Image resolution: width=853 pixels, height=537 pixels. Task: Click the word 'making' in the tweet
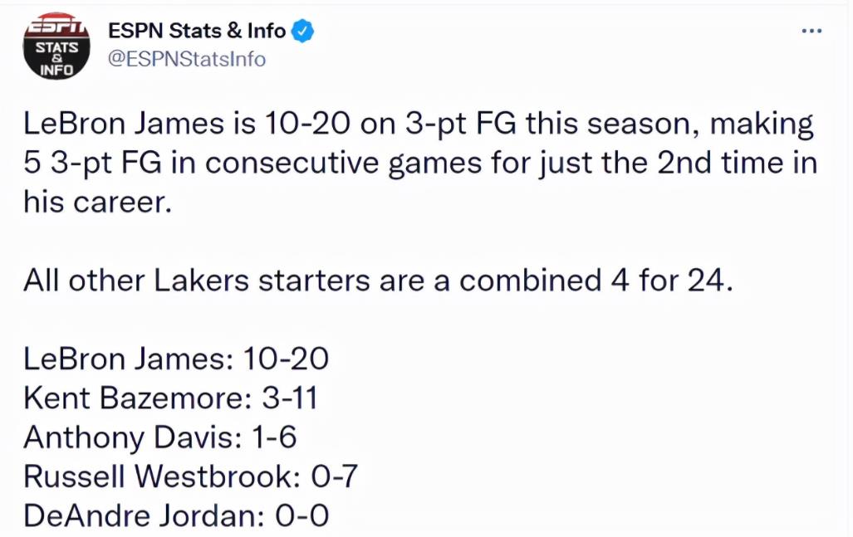pyautogui.click(x=762, y=124)
